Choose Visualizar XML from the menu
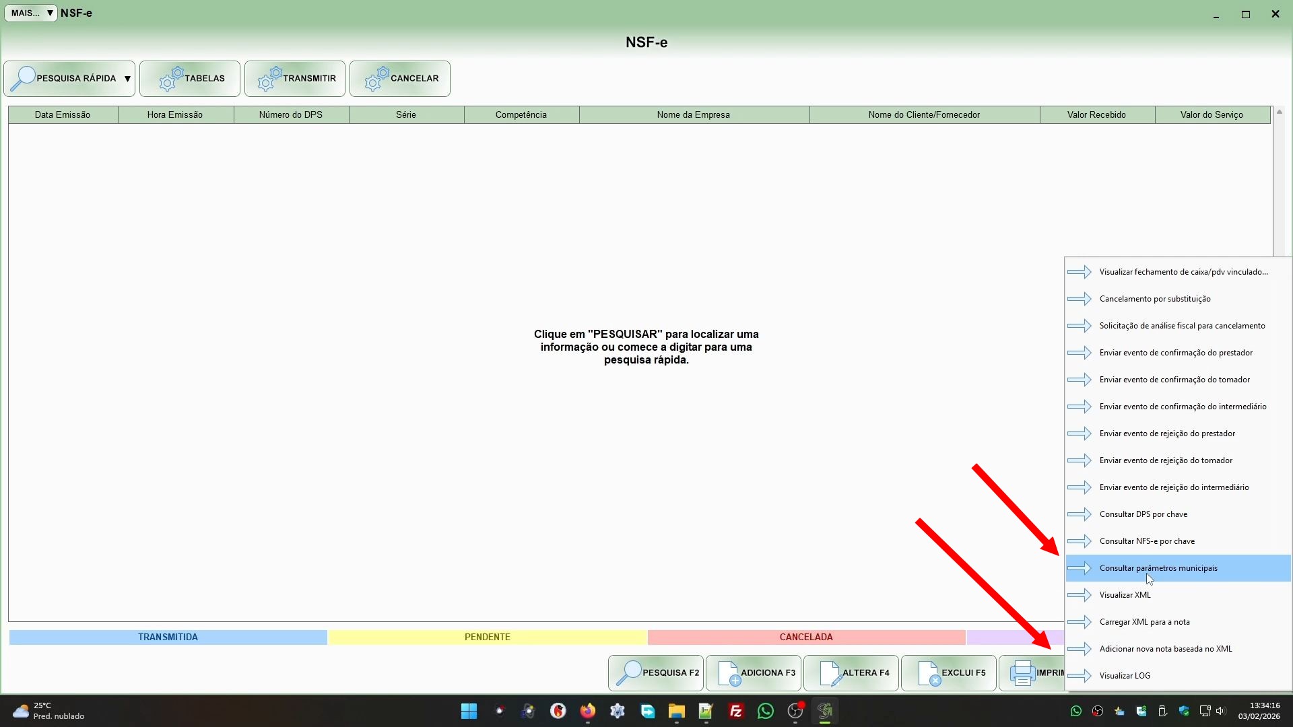Screen dimensions: 1293x727 tap(1125, 595)
